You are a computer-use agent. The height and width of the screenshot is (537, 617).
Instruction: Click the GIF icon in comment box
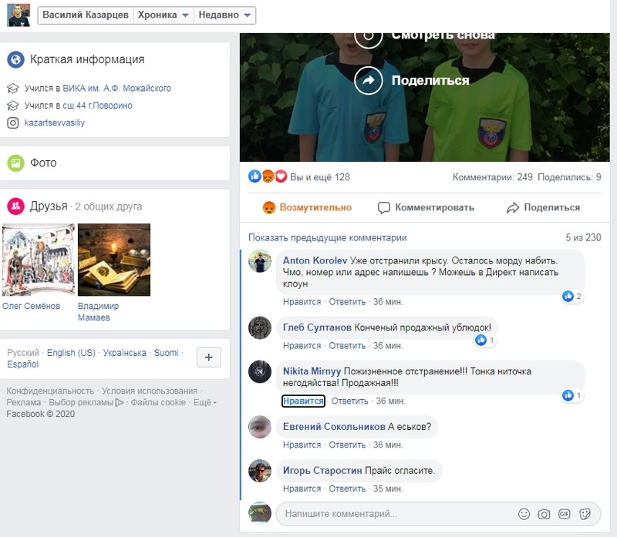pyautogui.click(x=564, y=514)
